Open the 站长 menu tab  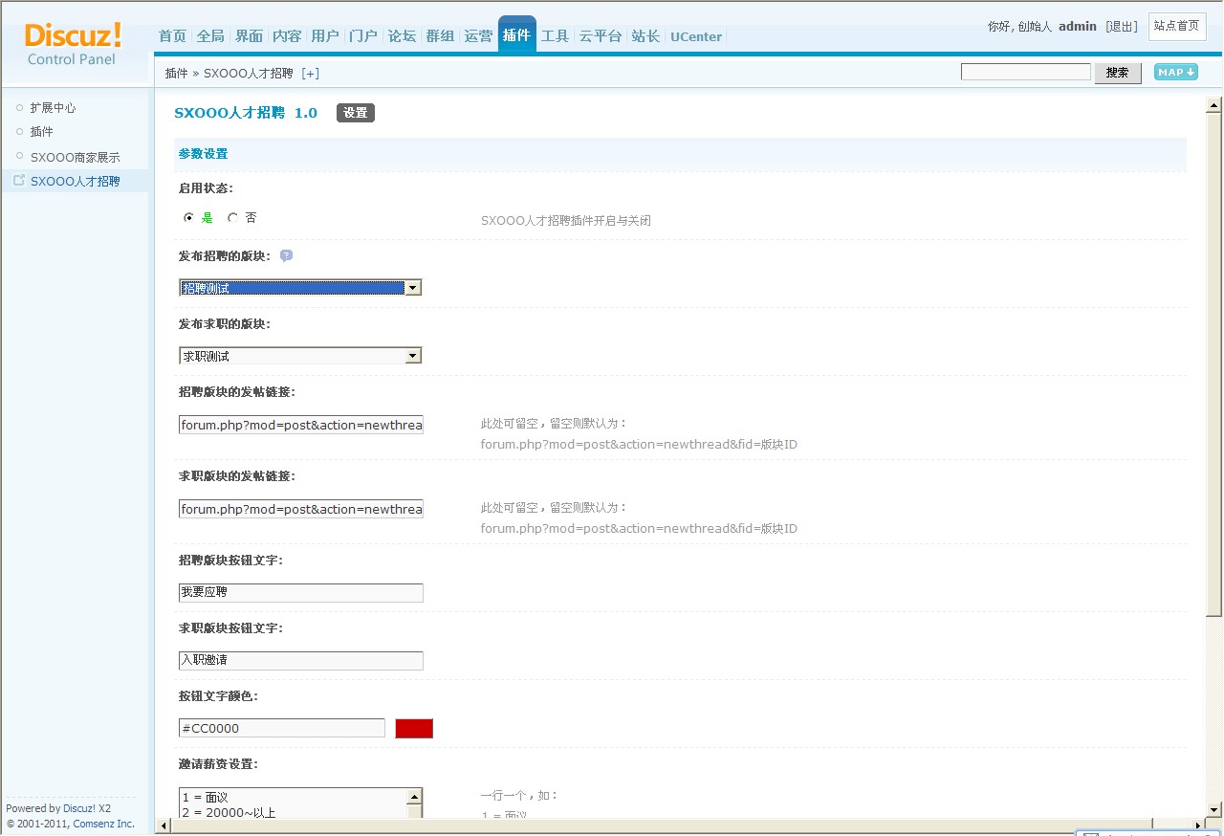coord(645,36)
